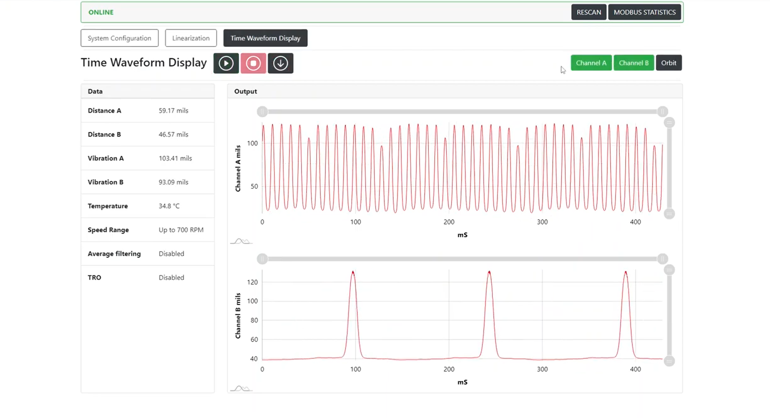The height and width of the screenshot is (418, 770).
Task: Click the Vibration A row label
Action: [x=106, y=158]
